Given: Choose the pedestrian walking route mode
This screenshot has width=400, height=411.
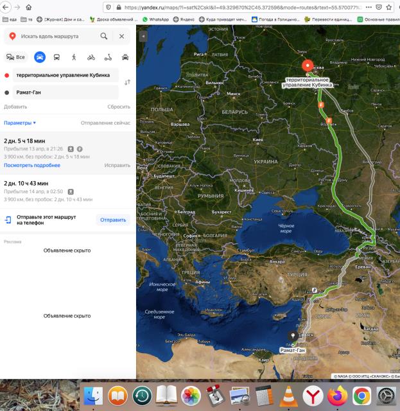Looking at the screenshot, I should [74, 57].
